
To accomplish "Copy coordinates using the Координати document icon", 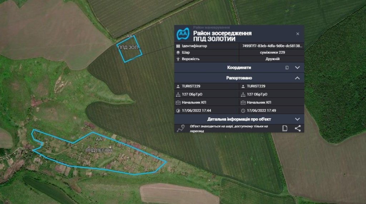I will coord(287,68).
